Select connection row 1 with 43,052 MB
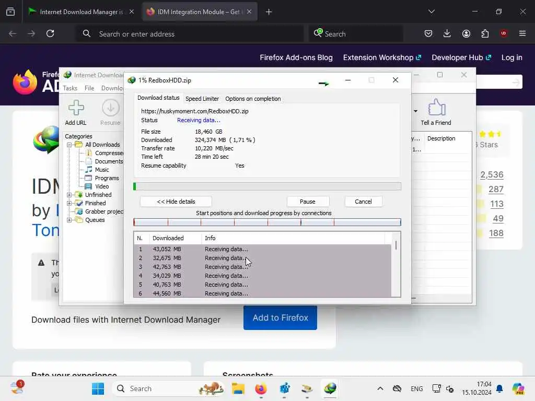The image size is (535, 401). click(x=262, y=249)
